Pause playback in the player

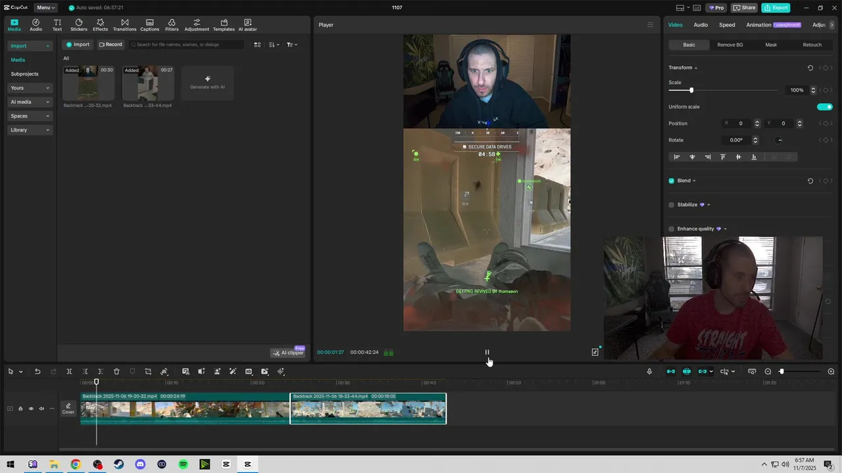pyautogui.click(x=487, y=352)
